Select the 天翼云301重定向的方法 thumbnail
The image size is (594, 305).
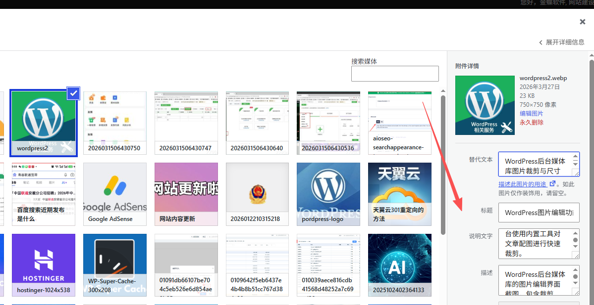click(x=400, y=194)
